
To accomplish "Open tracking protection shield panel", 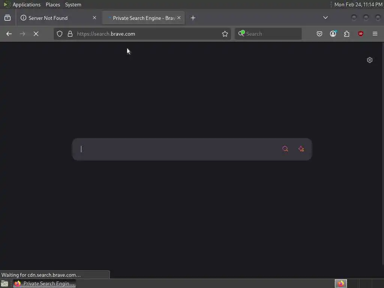I will tap(60, 34).
